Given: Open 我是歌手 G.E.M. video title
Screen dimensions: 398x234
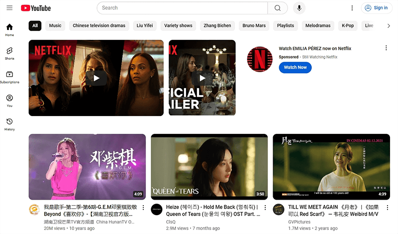Looking at the screenshot, I should (91, 211).
